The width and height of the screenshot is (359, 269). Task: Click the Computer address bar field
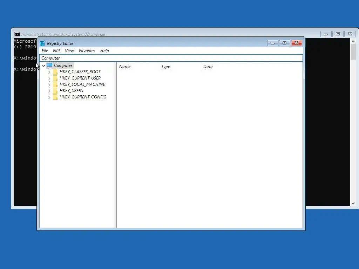pyautogui.click(x=171, y=58)
